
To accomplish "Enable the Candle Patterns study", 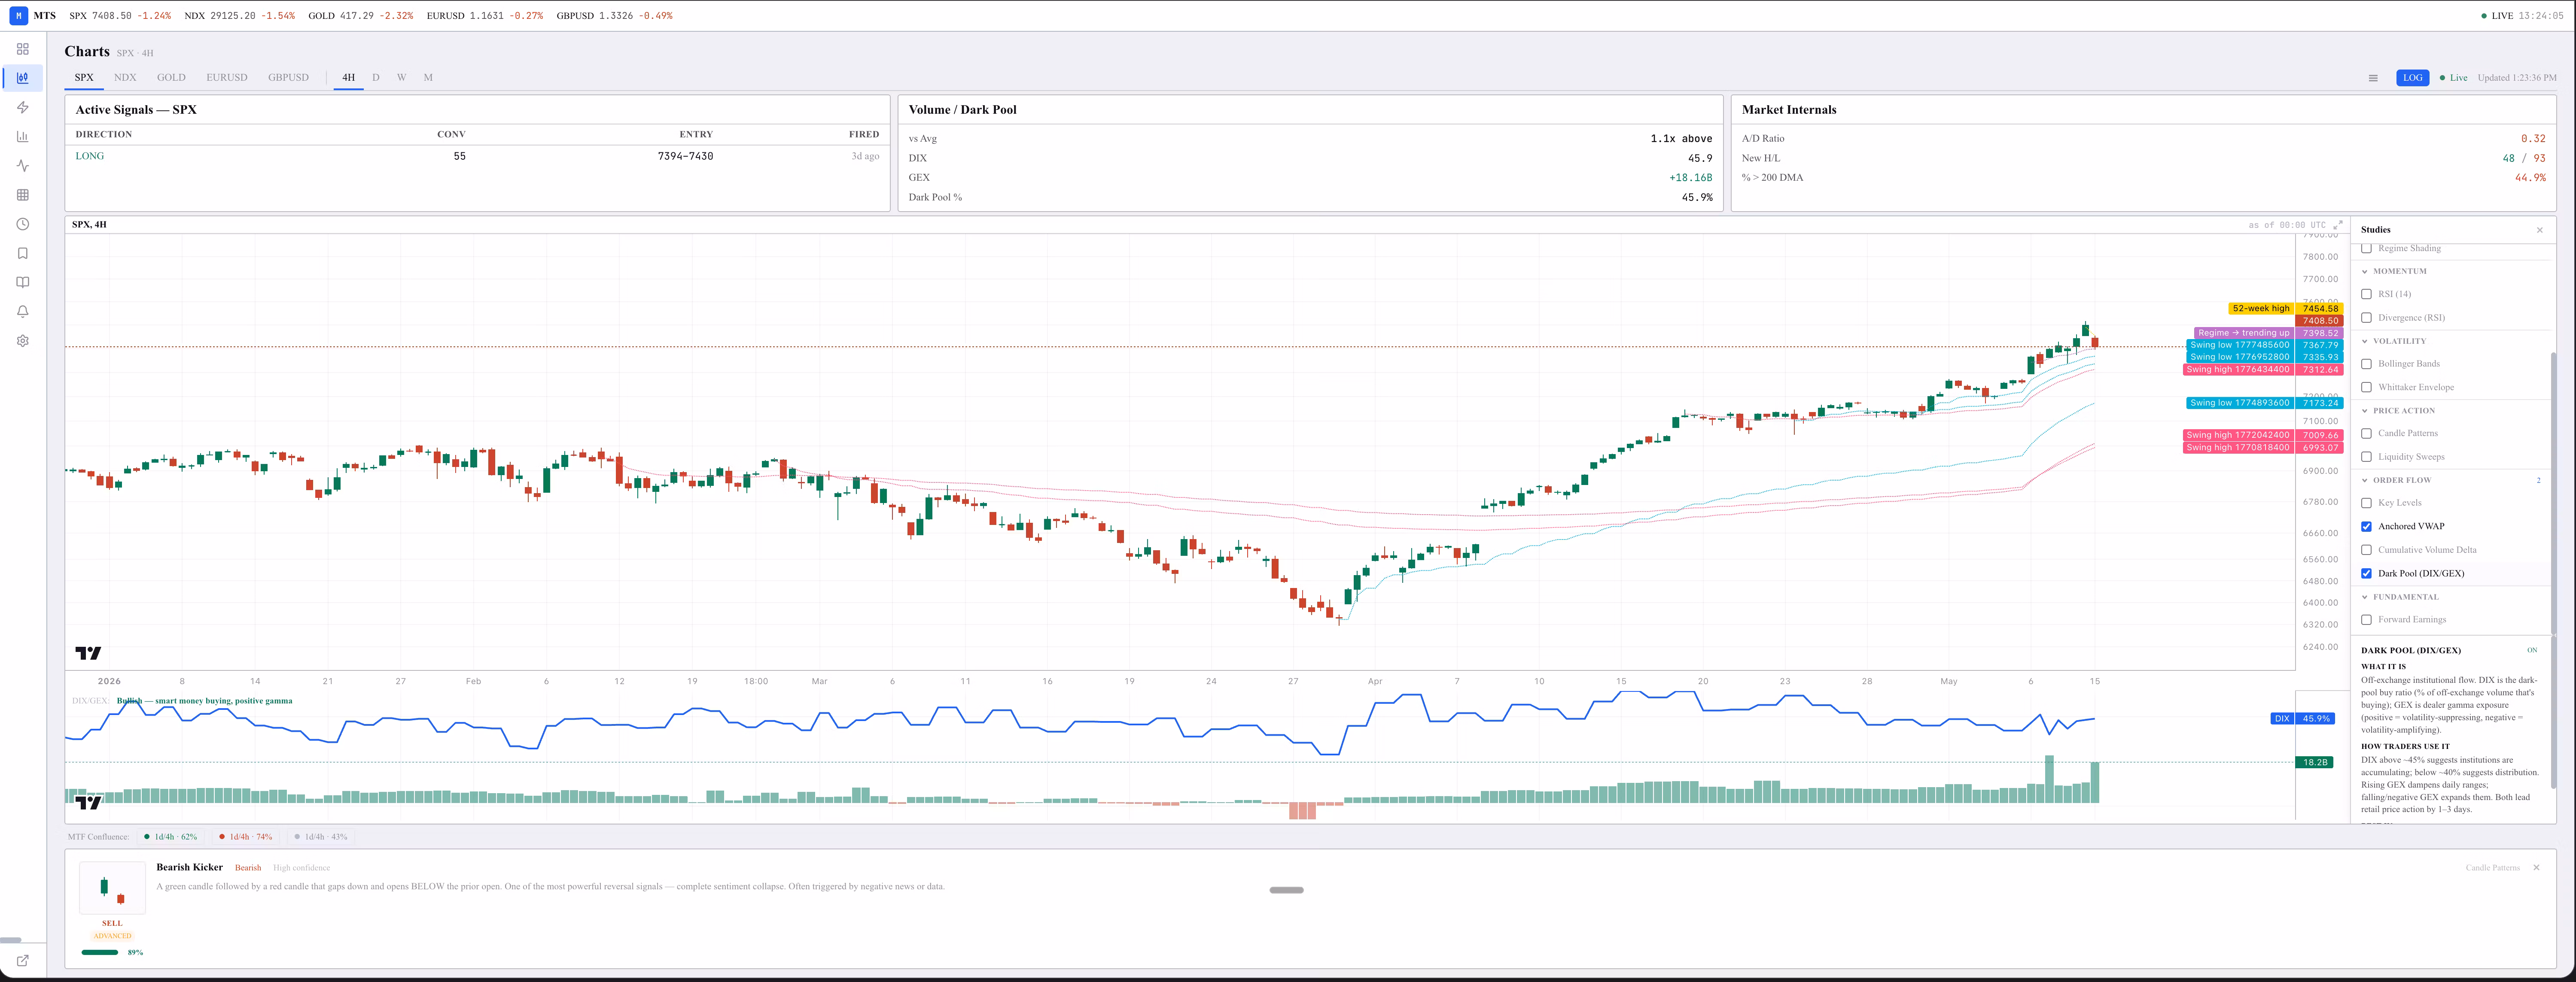I will coord(2366,433).
